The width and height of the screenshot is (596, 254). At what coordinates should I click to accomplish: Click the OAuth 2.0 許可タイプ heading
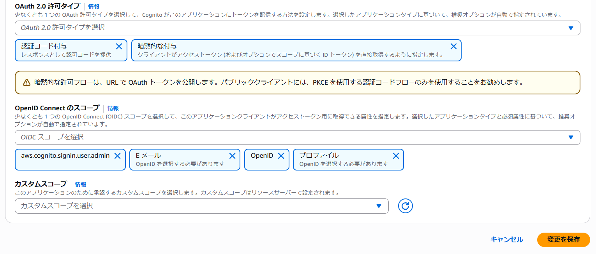click(x=48, y=7)
